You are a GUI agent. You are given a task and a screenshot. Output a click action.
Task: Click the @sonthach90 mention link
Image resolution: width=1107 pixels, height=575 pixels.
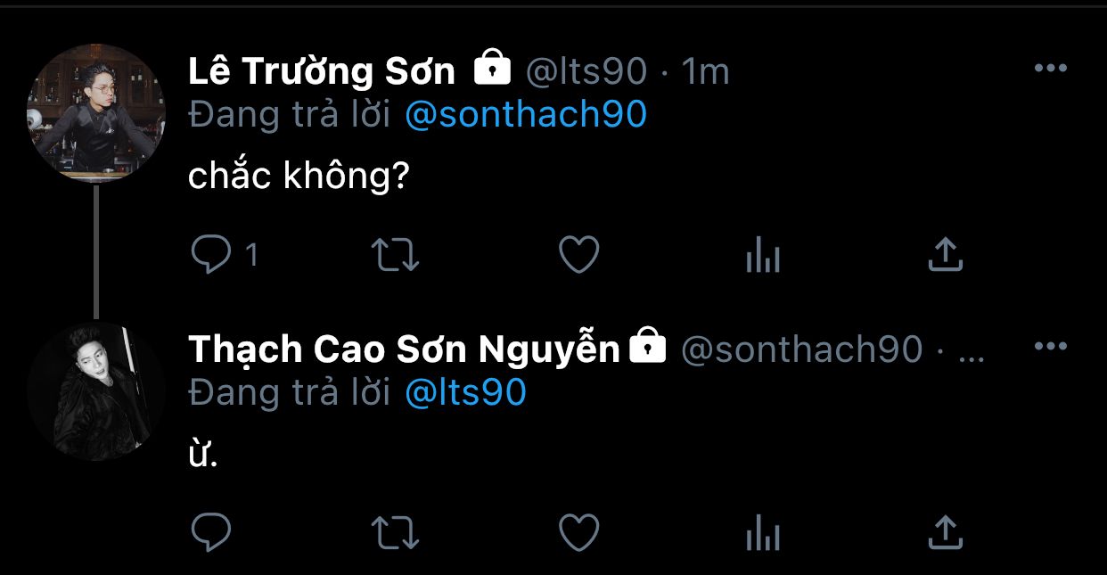point(525,114)
